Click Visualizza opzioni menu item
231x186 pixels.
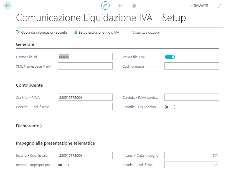[146, 32]
